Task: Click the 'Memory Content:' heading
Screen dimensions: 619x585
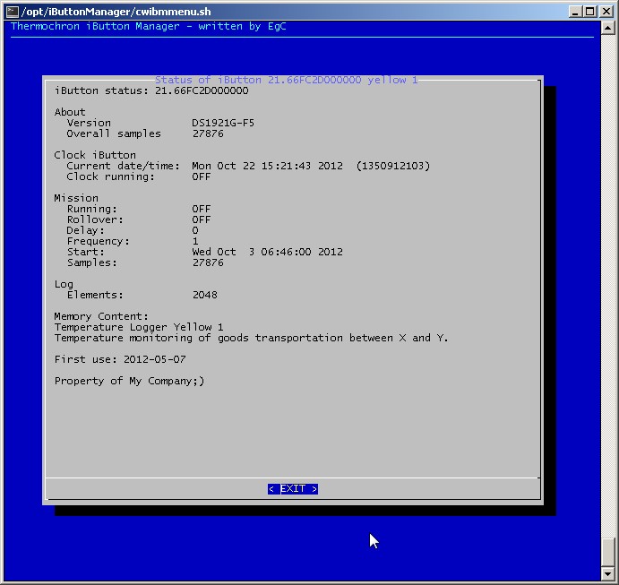Action: 101,316
